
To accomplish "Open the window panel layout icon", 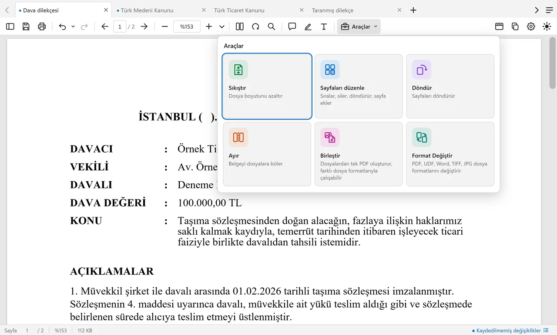I will point(499,27).
